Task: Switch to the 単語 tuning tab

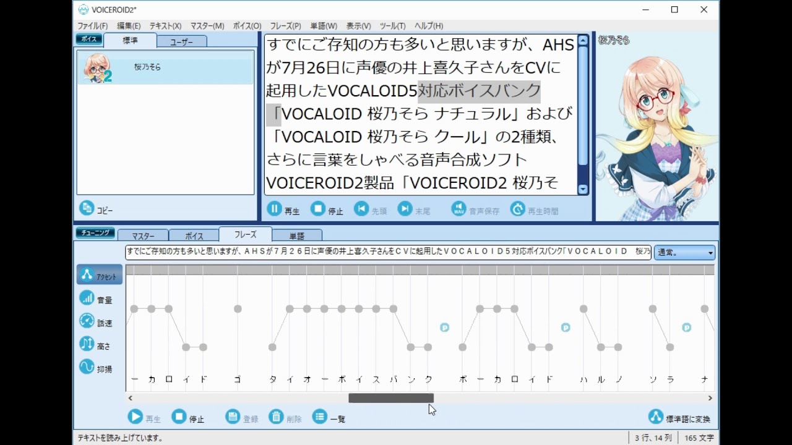Action: [297, 236]
